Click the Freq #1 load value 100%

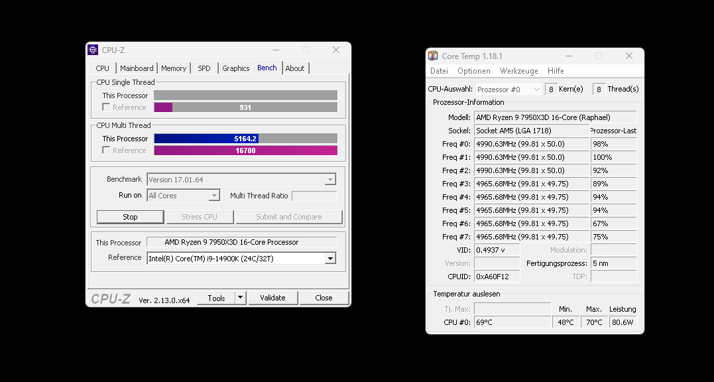(x=613, y=157)
